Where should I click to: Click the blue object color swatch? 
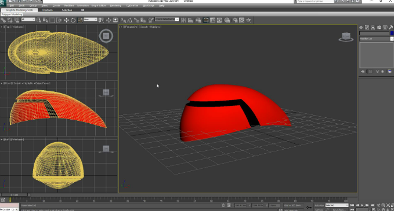click(392, 34)
